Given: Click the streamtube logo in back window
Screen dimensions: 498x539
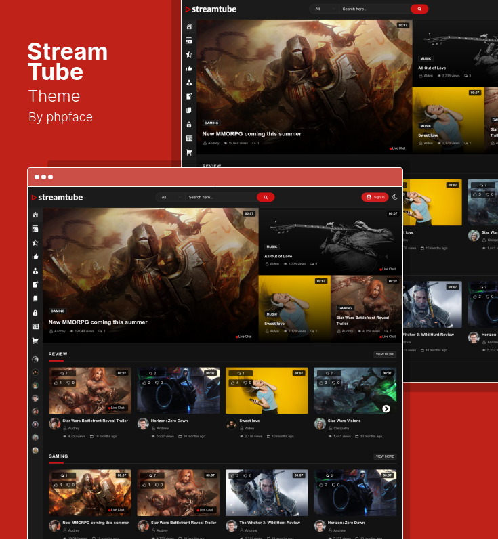Looking at the screenshot, I should 211,9.
